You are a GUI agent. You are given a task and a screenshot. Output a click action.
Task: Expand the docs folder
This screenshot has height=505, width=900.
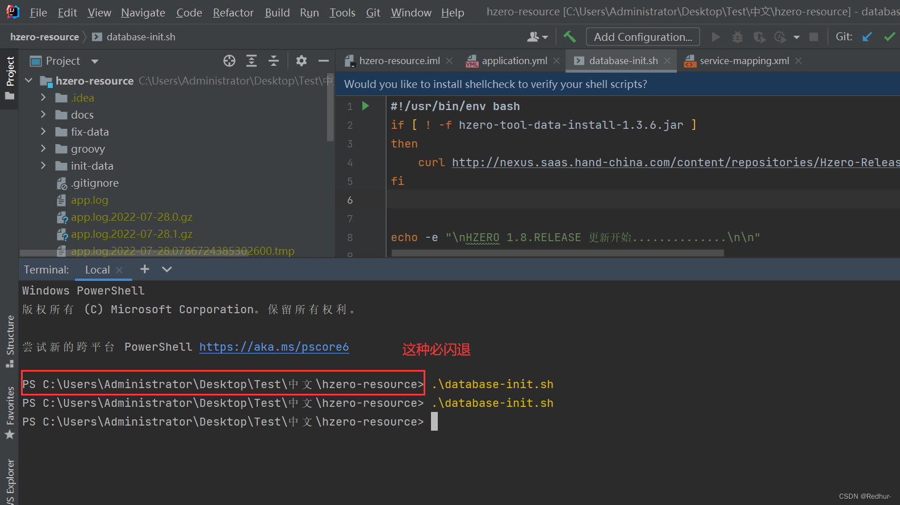(x=43, y=115)
